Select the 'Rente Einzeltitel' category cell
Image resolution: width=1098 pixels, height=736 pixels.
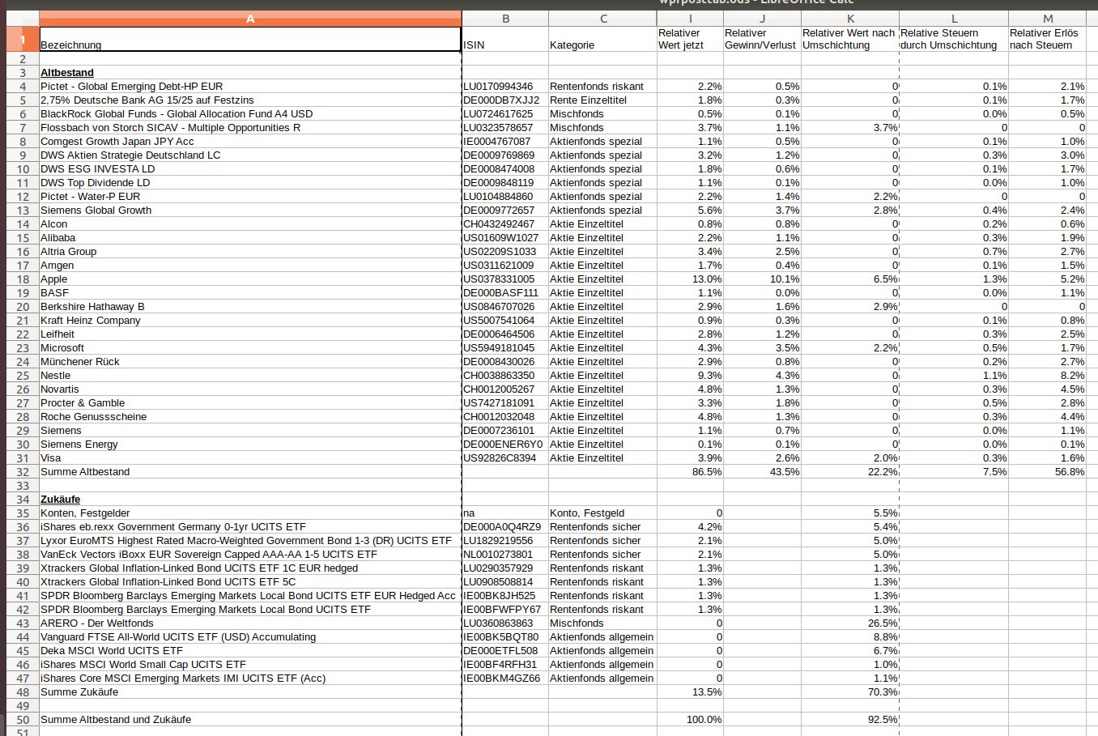602,100
